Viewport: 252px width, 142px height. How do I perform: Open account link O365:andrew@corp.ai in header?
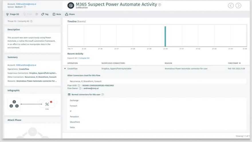pyautogui.click(x=26, y=4)
